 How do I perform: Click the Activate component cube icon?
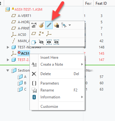[34, 42]
